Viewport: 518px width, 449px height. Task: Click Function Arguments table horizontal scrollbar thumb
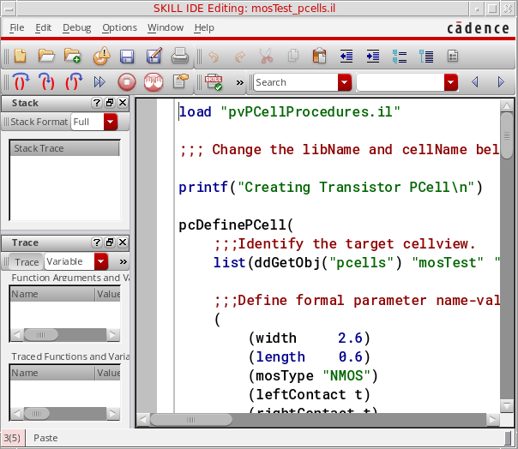pos(41,335)
